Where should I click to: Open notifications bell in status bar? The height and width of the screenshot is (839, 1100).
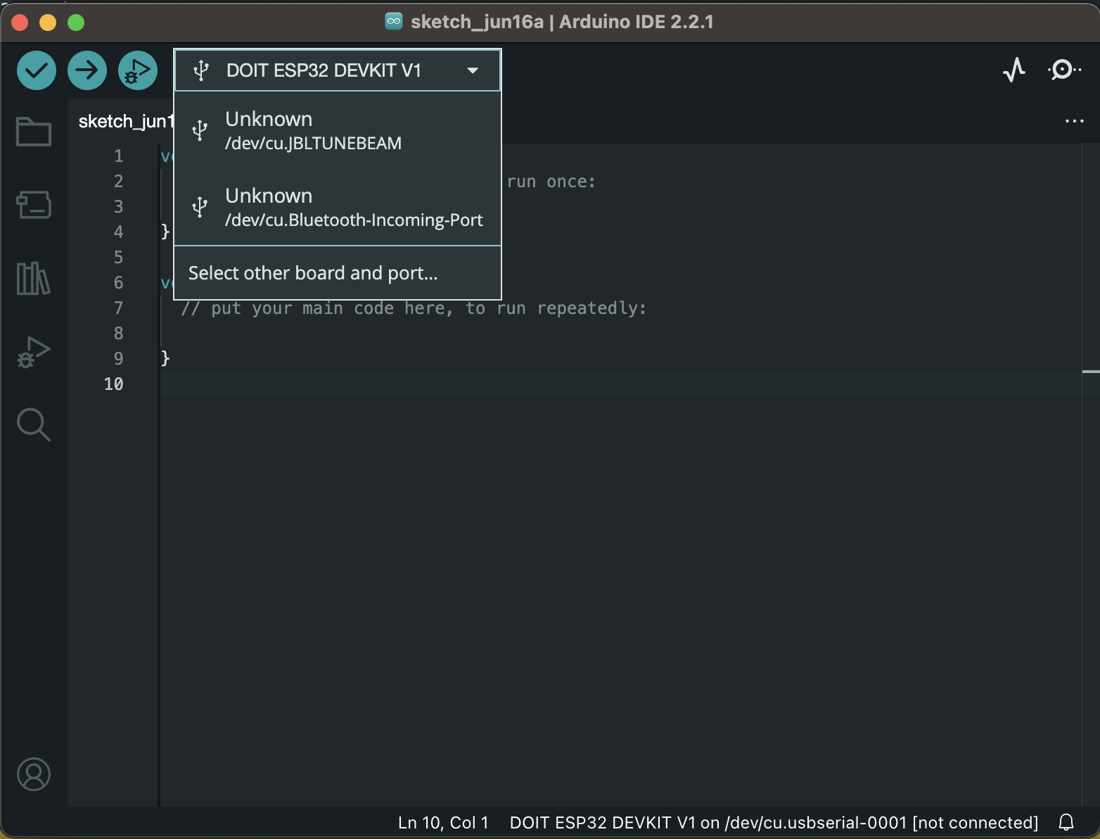(1066, 822)
